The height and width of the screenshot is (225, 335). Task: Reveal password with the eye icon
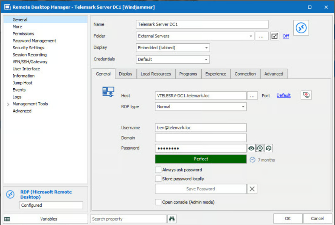251,148
